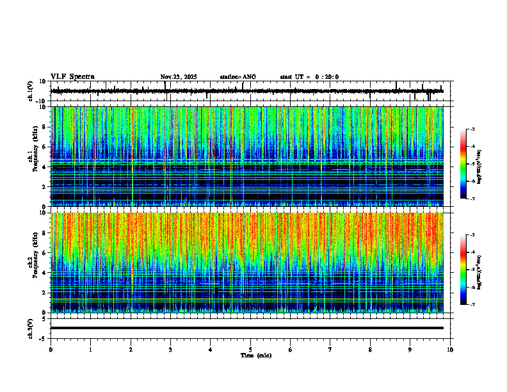507x392 pixels.
Task: Click time axis tick label "3"
Action: click(x=170, y=350)
